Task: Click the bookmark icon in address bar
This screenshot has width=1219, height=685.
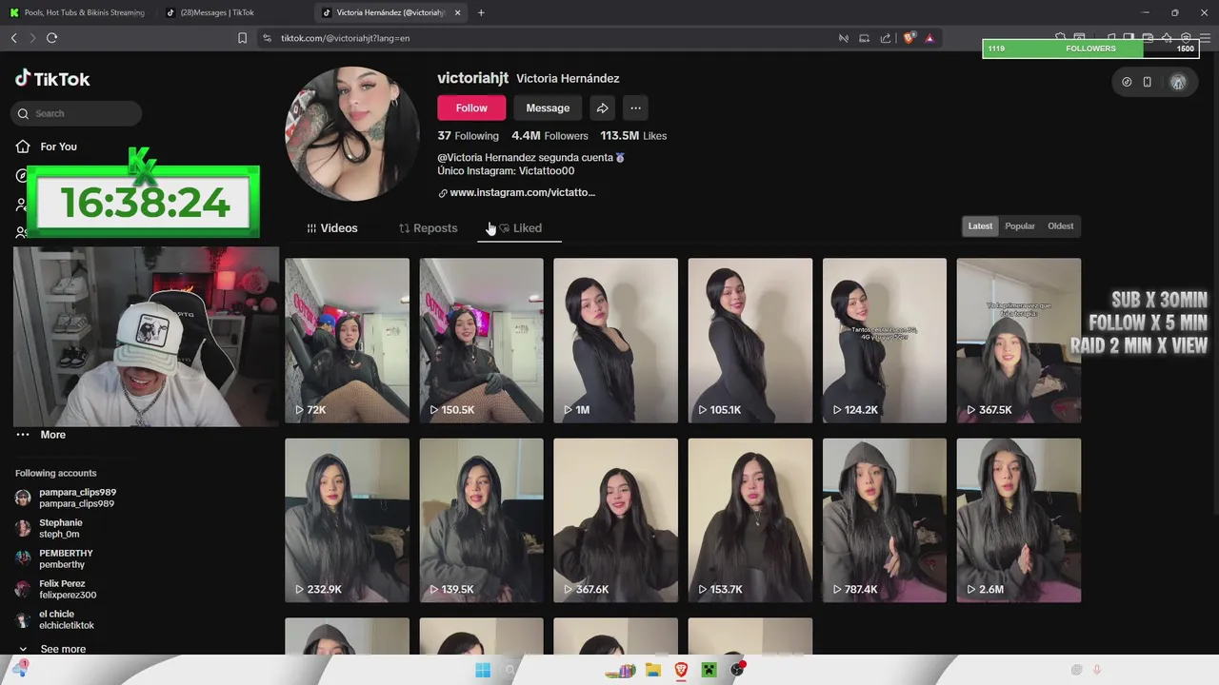Action: click(242, 38)
